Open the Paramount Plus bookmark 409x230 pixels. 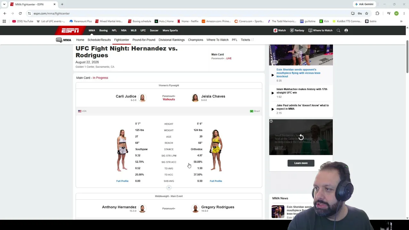tap(81, 21)
